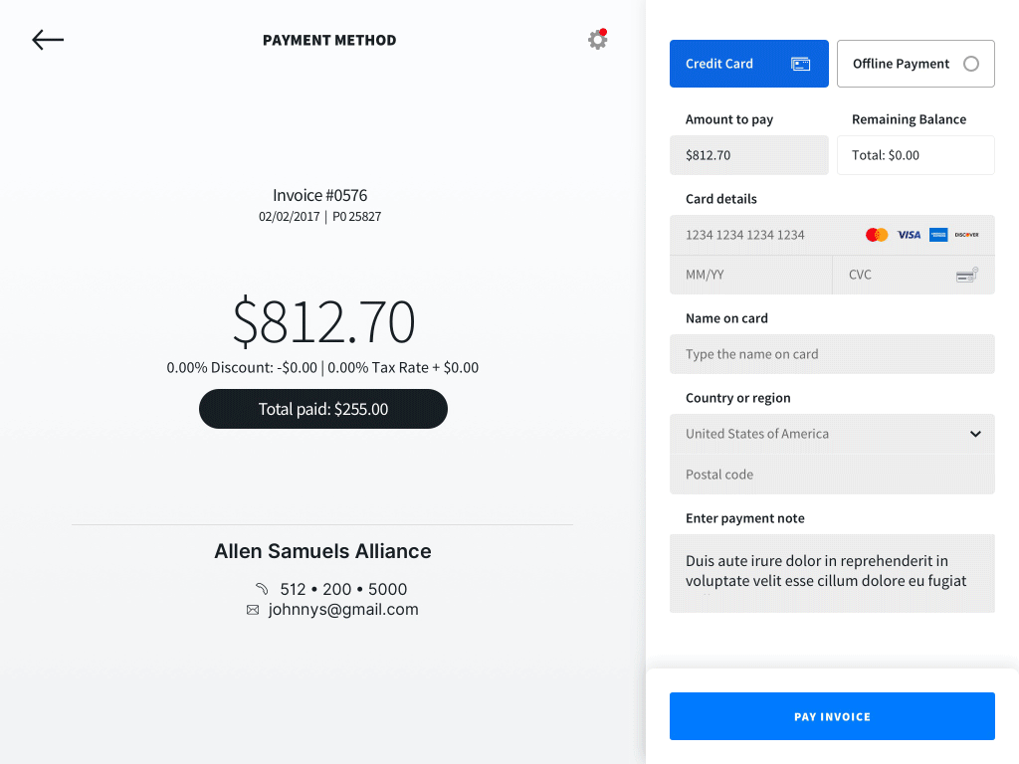Click the envelope icon beside johnnys@gmail.com
Screen dimensions: 1019x764
[x=253, y=610]
